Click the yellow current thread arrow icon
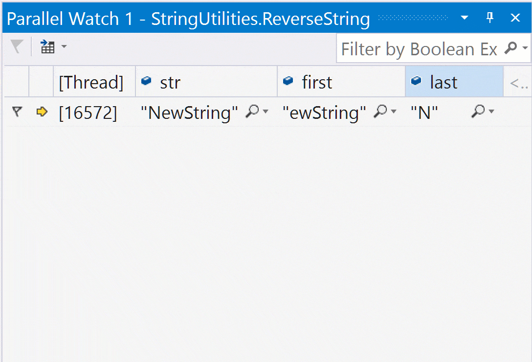 [42, 113]
